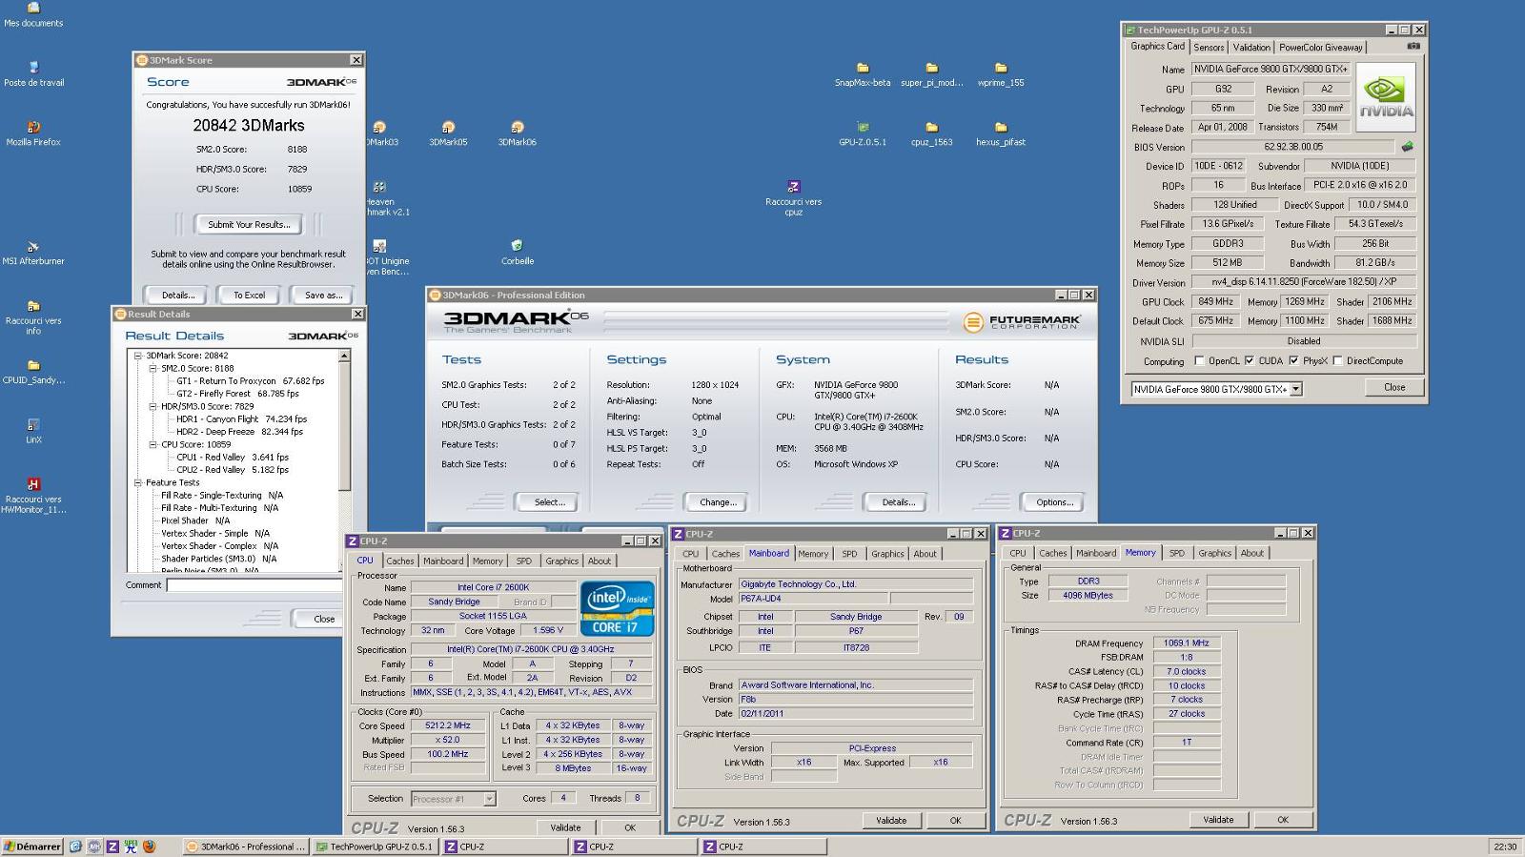
Task: Open the CPUID_Sandy folder icon
Action: [33, 372]
